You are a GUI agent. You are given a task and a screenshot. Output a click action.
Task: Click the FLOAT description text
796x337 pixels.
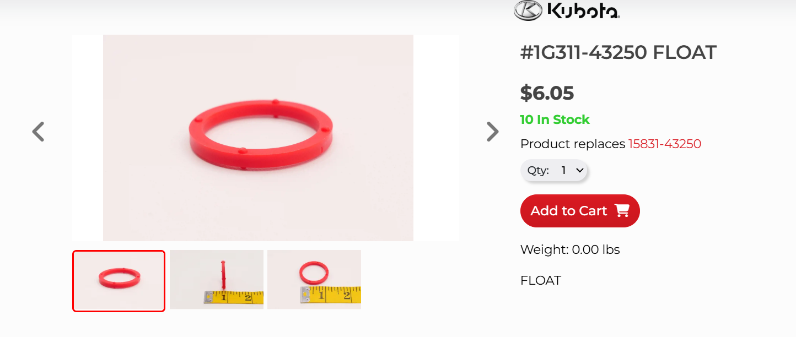(x=540, y=280)
